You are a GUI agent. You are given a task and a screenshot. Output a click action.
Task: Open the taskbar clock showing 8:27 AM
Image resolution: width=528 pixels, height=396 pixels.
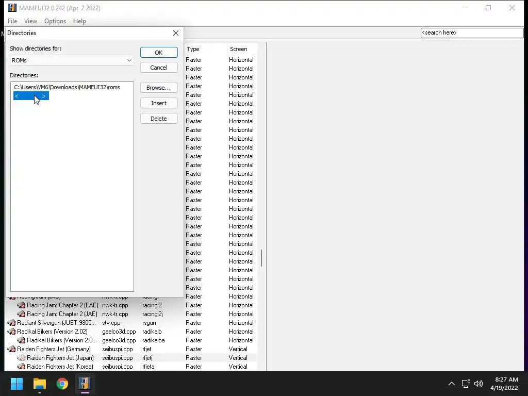click(x=504, y=384)
